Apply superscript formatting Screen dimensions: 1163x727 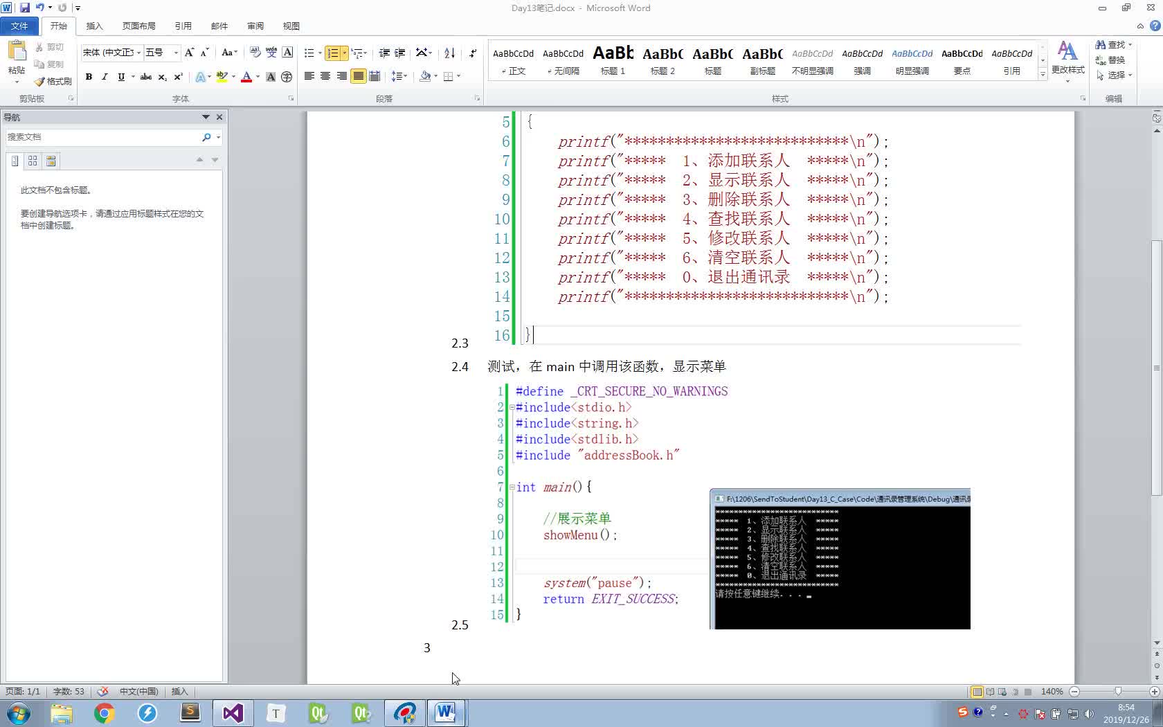pyautogui.click(x=178, y=76)
